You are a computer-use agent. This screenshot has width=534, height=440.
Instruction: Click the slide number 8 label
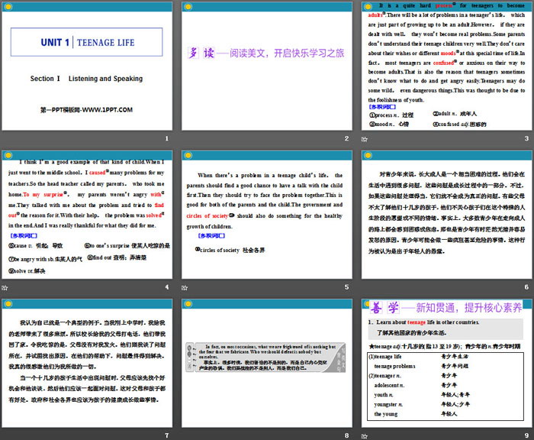346,435
